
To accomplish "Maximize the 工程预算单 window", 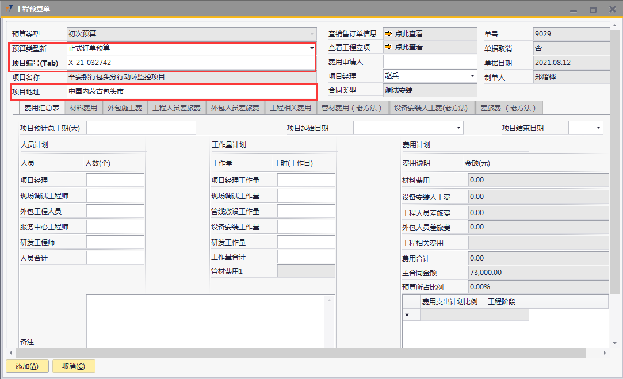I will click(593, 9).
